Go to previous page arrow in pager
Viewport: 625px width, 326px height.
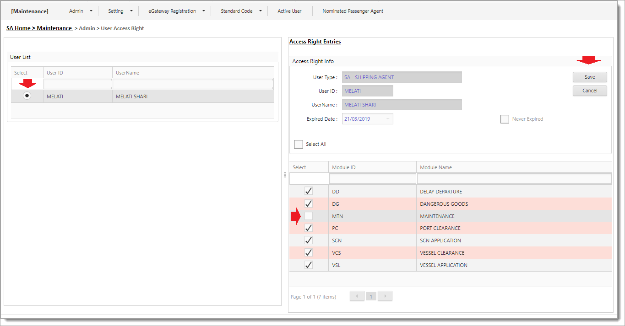(357, 296)
